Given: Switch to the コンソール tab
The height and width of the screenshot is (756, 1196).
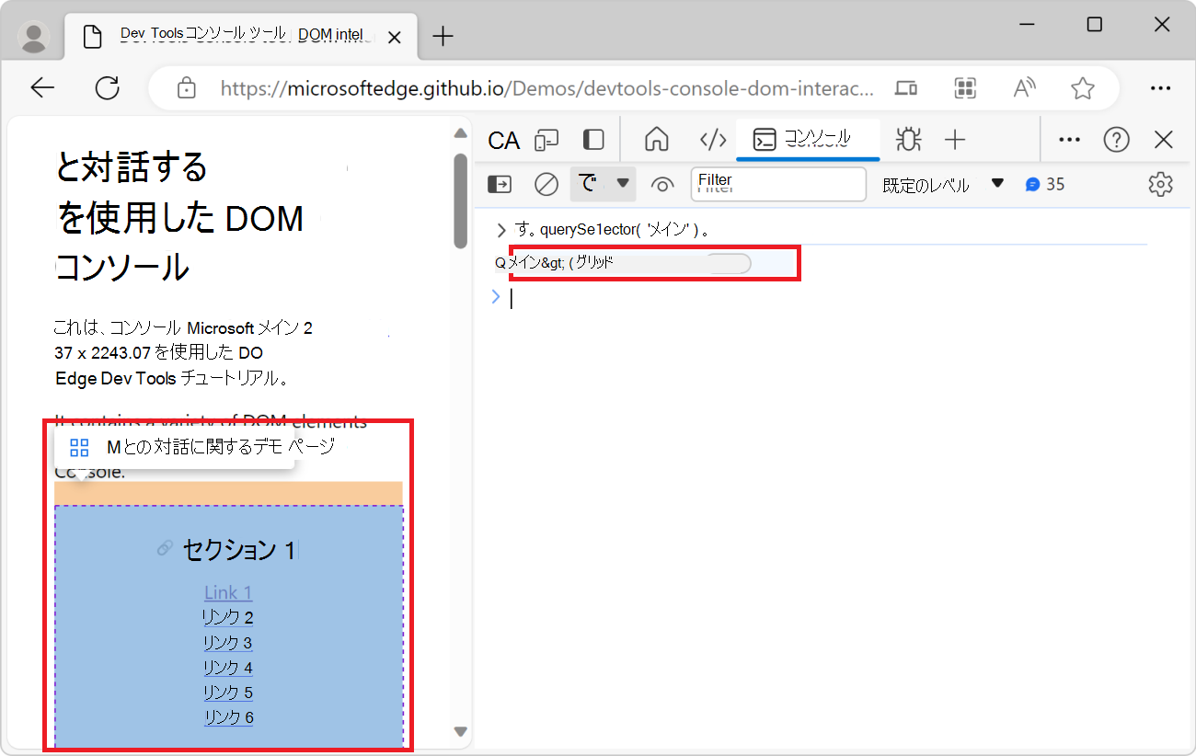Looking at the screenshot, I should click(808, 140).
